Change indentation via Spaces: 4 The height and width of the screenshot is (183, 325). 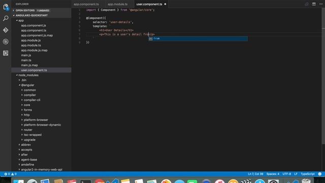click(x=273, y=174)
